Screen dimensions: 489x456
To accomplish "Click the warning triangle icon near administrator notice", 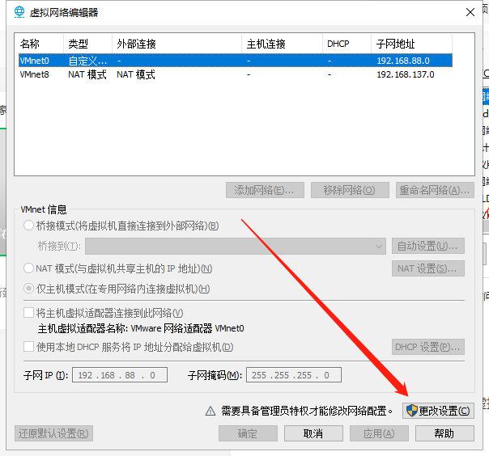I will click(210, 411).
